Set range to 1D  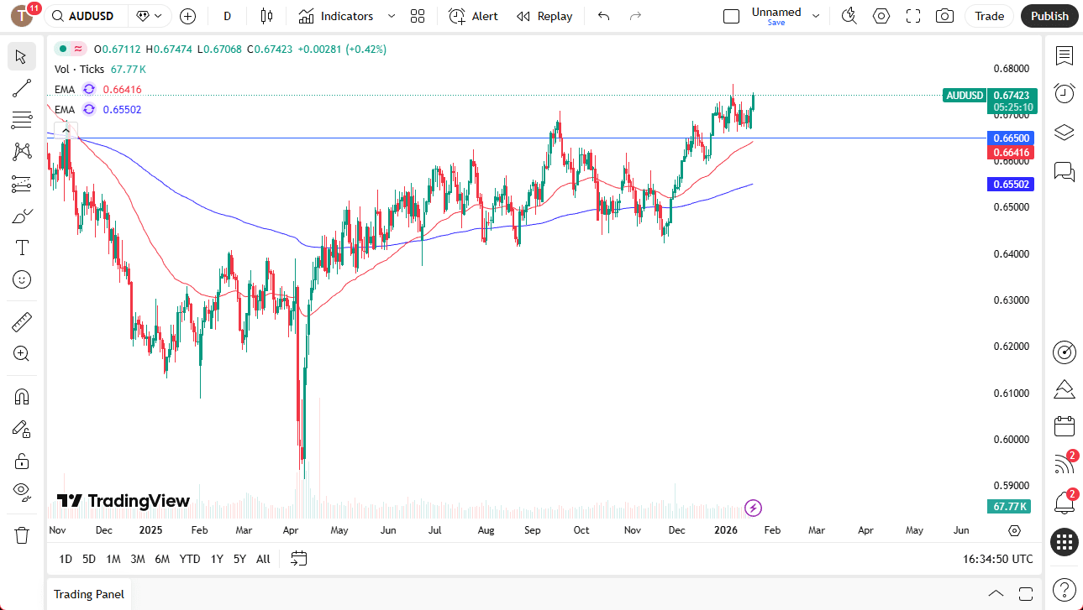coord(66,559)
